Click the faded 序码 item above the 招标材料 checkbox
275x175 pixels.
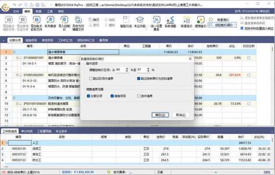point(253,23)
